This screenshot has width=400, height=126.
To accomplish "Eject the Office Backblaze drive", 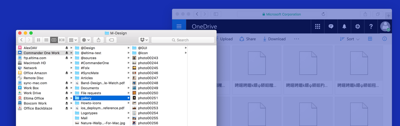I will [67, 108].
